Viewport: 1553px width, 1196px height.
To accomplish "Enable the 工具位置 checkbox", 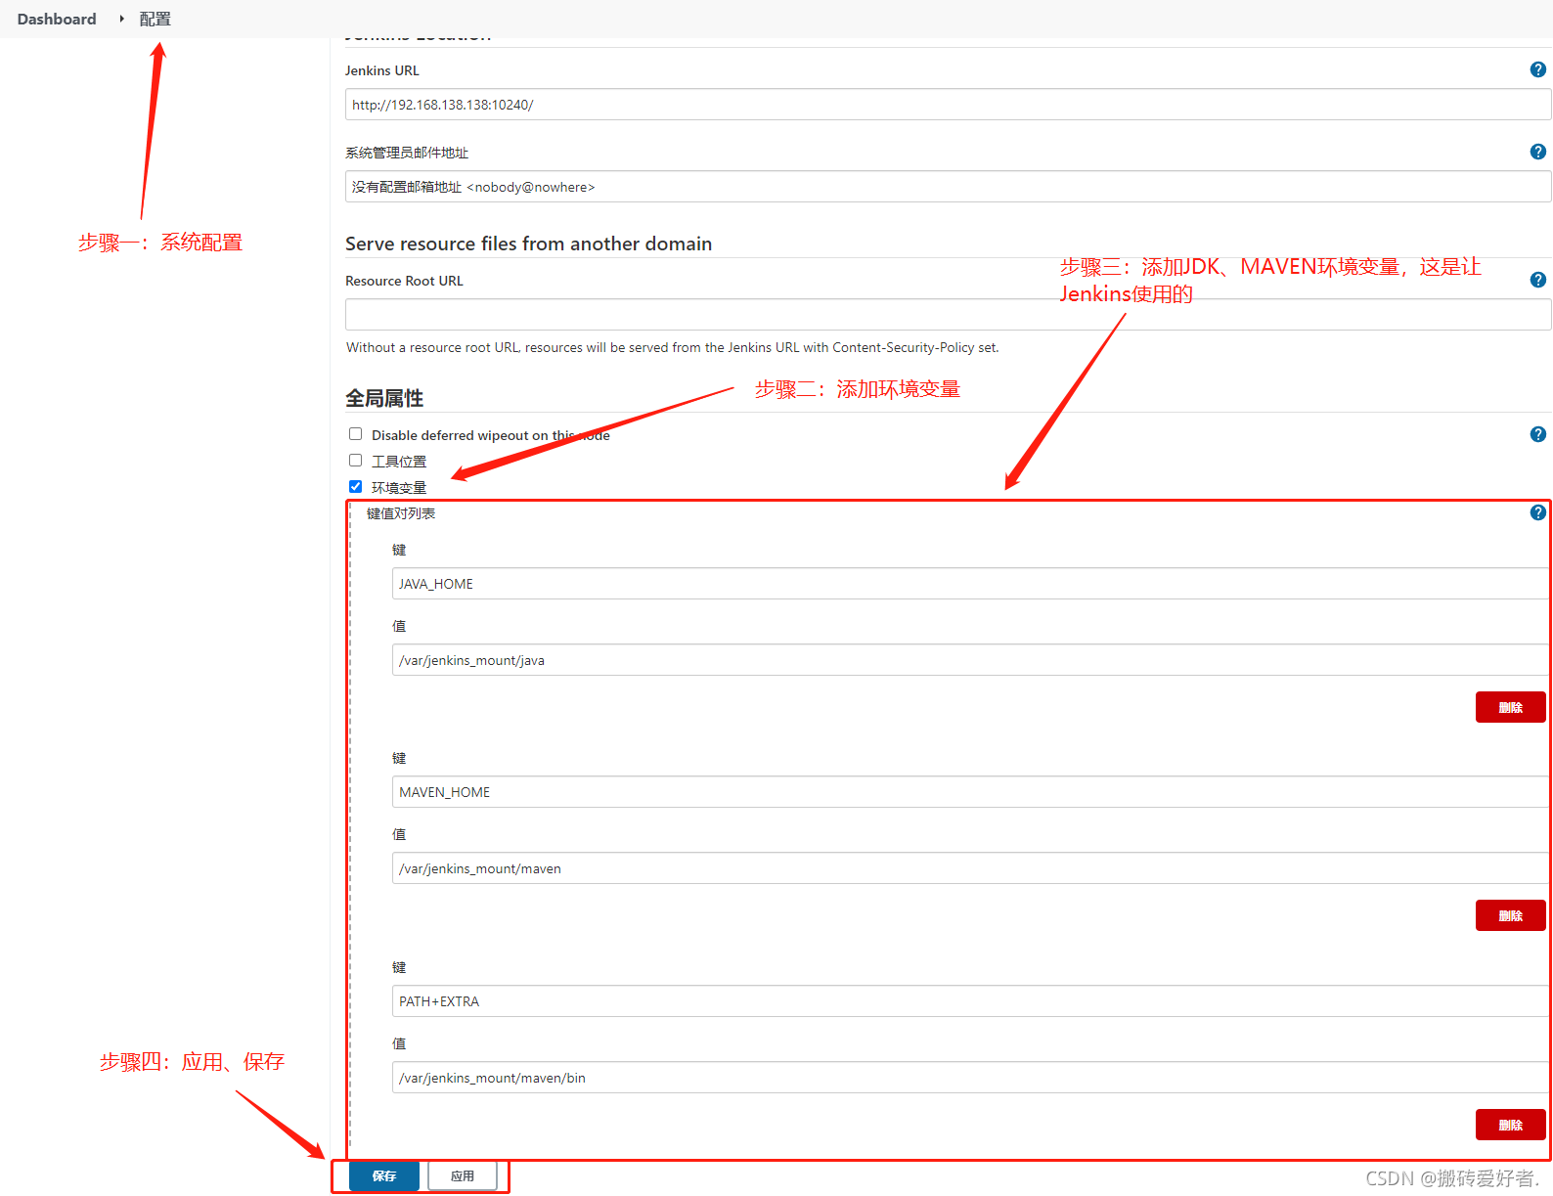I will (356, 461).
